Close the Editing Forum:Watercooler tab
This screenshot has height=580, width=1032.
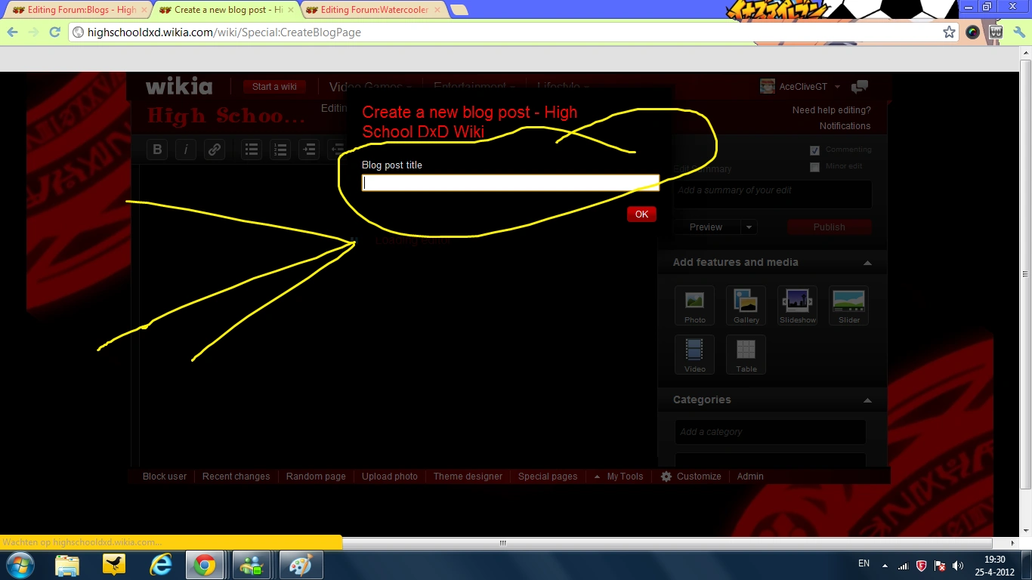point(437,10)
